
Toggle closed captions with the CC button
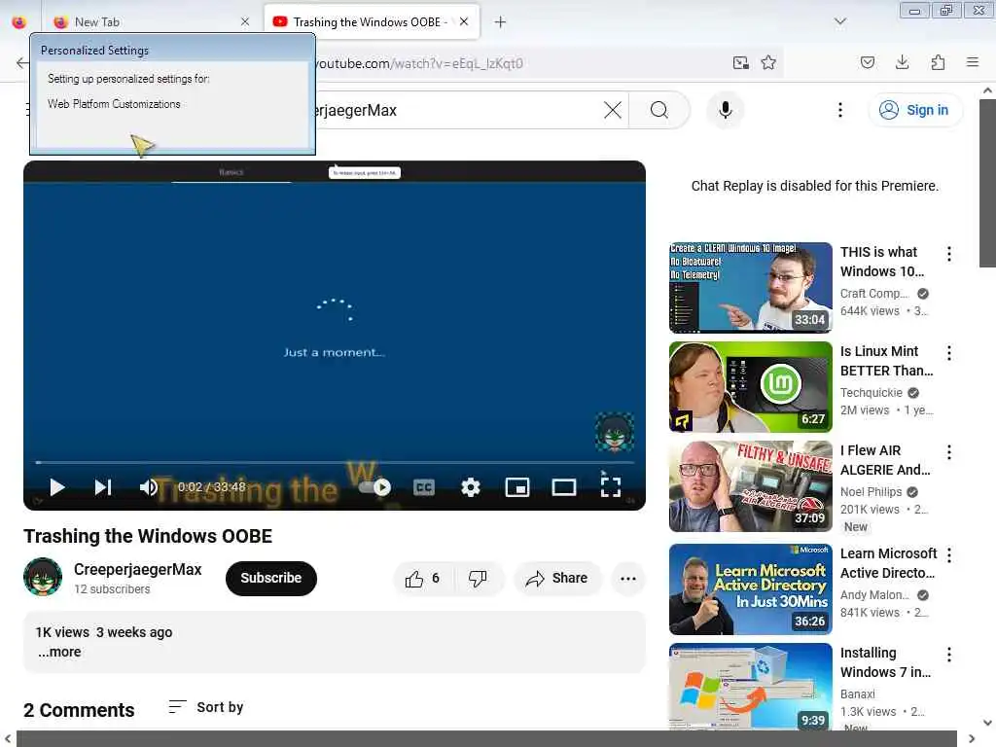[424, 487]
